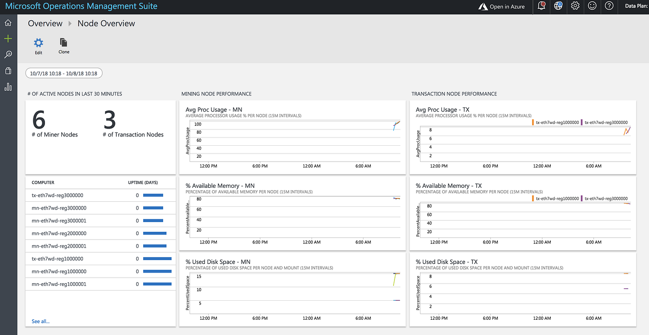This screenshot has width=649, height=335.
Task: Click the Overview breadcrumb
Action: [45, 24]
